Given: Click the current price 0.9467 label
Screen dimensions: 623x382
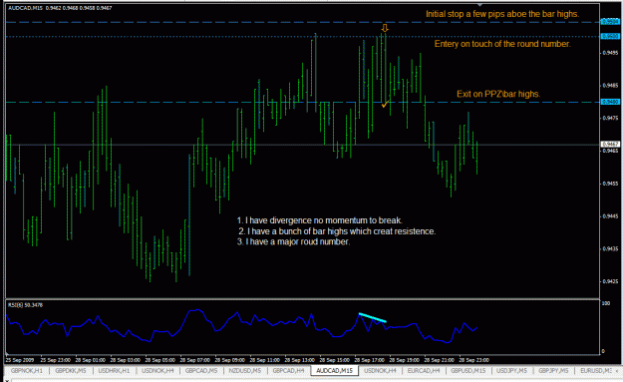Looking at the screenshot, I should [x=610, y=145].
